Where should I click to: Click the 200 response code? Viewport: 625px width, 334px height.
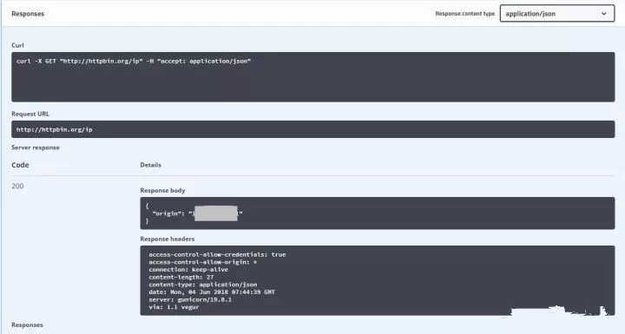coord(17,187)
